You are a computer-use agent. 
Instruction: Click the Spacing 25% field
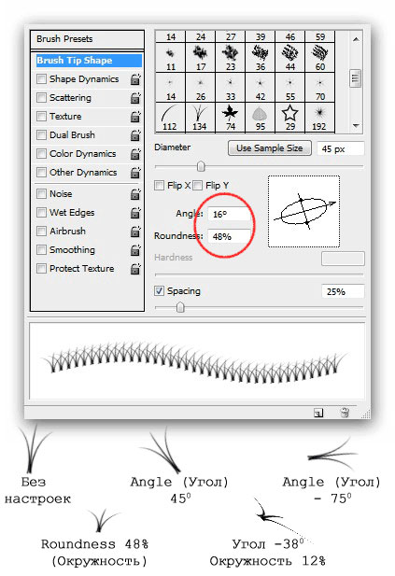[343, 291]
